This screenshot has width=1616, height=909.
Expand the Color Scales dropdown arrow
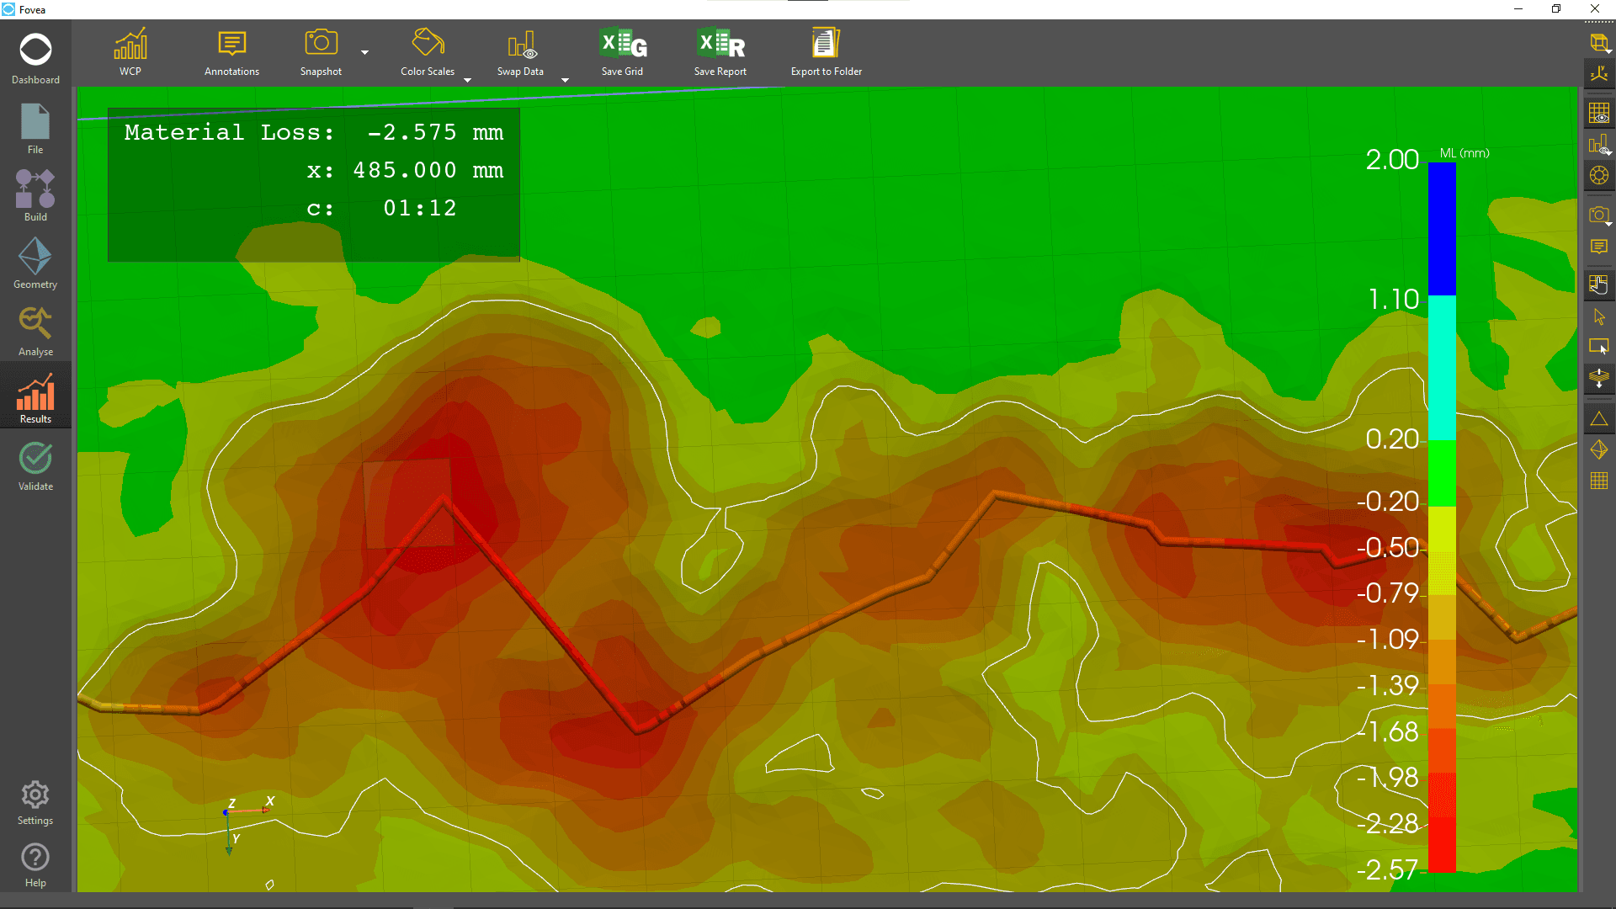point(468,80)
